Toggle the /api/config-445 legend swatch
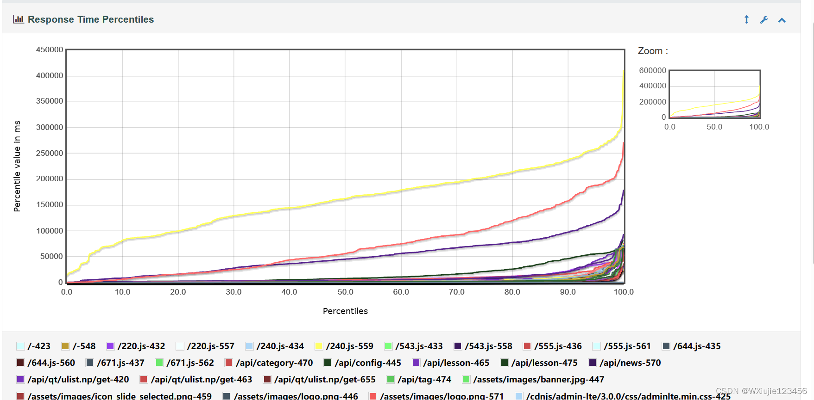 (328, 363)
